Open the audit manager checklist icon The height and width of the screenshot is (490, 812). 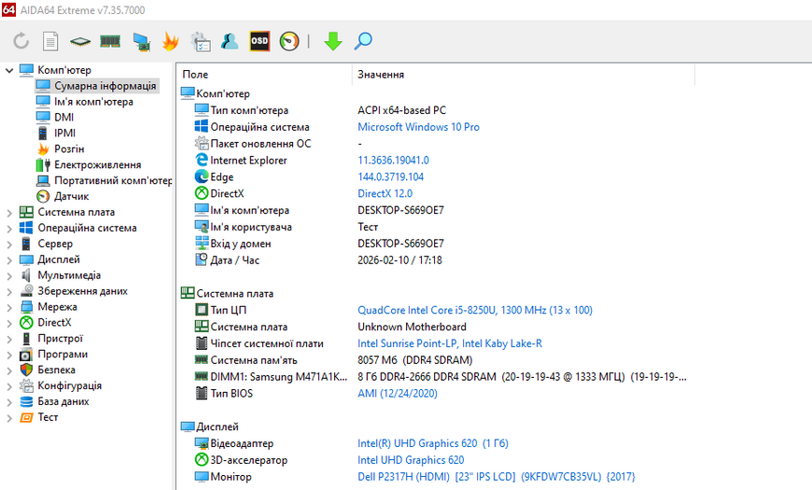[201, 41]
